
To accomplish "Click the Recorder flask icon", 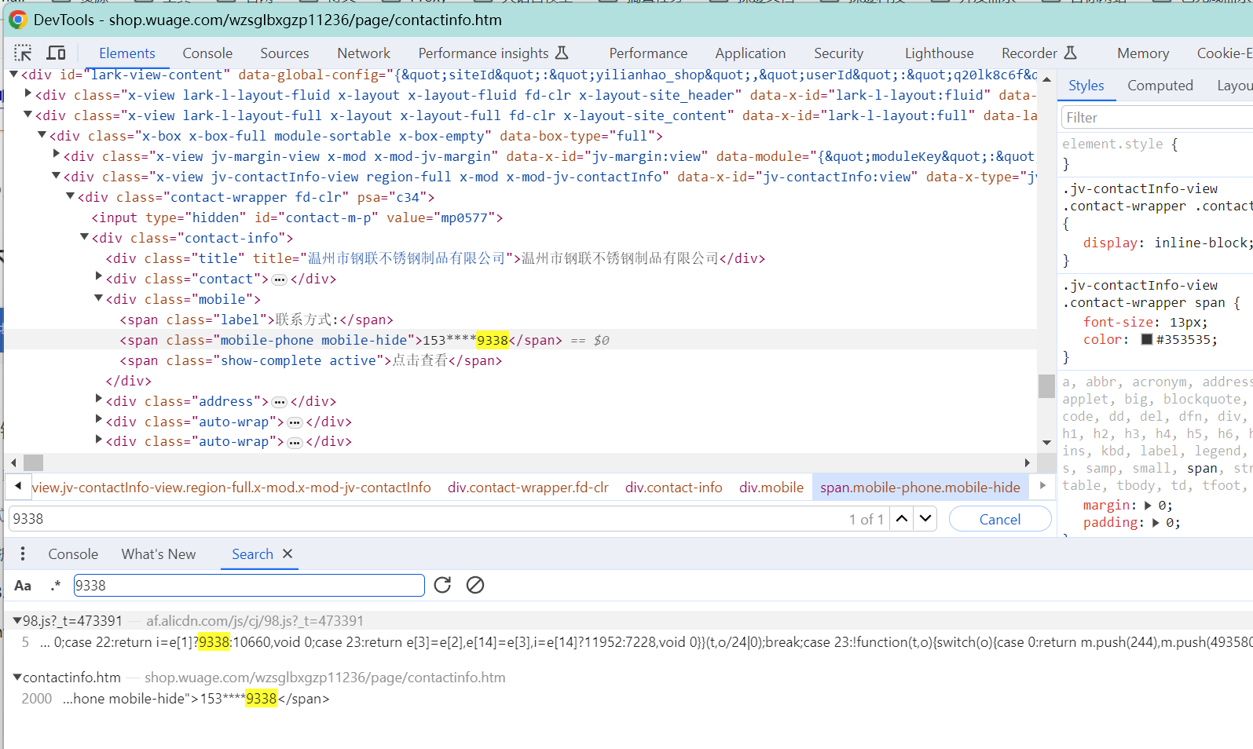I will pyautogui.click(x=1070, y=53).
